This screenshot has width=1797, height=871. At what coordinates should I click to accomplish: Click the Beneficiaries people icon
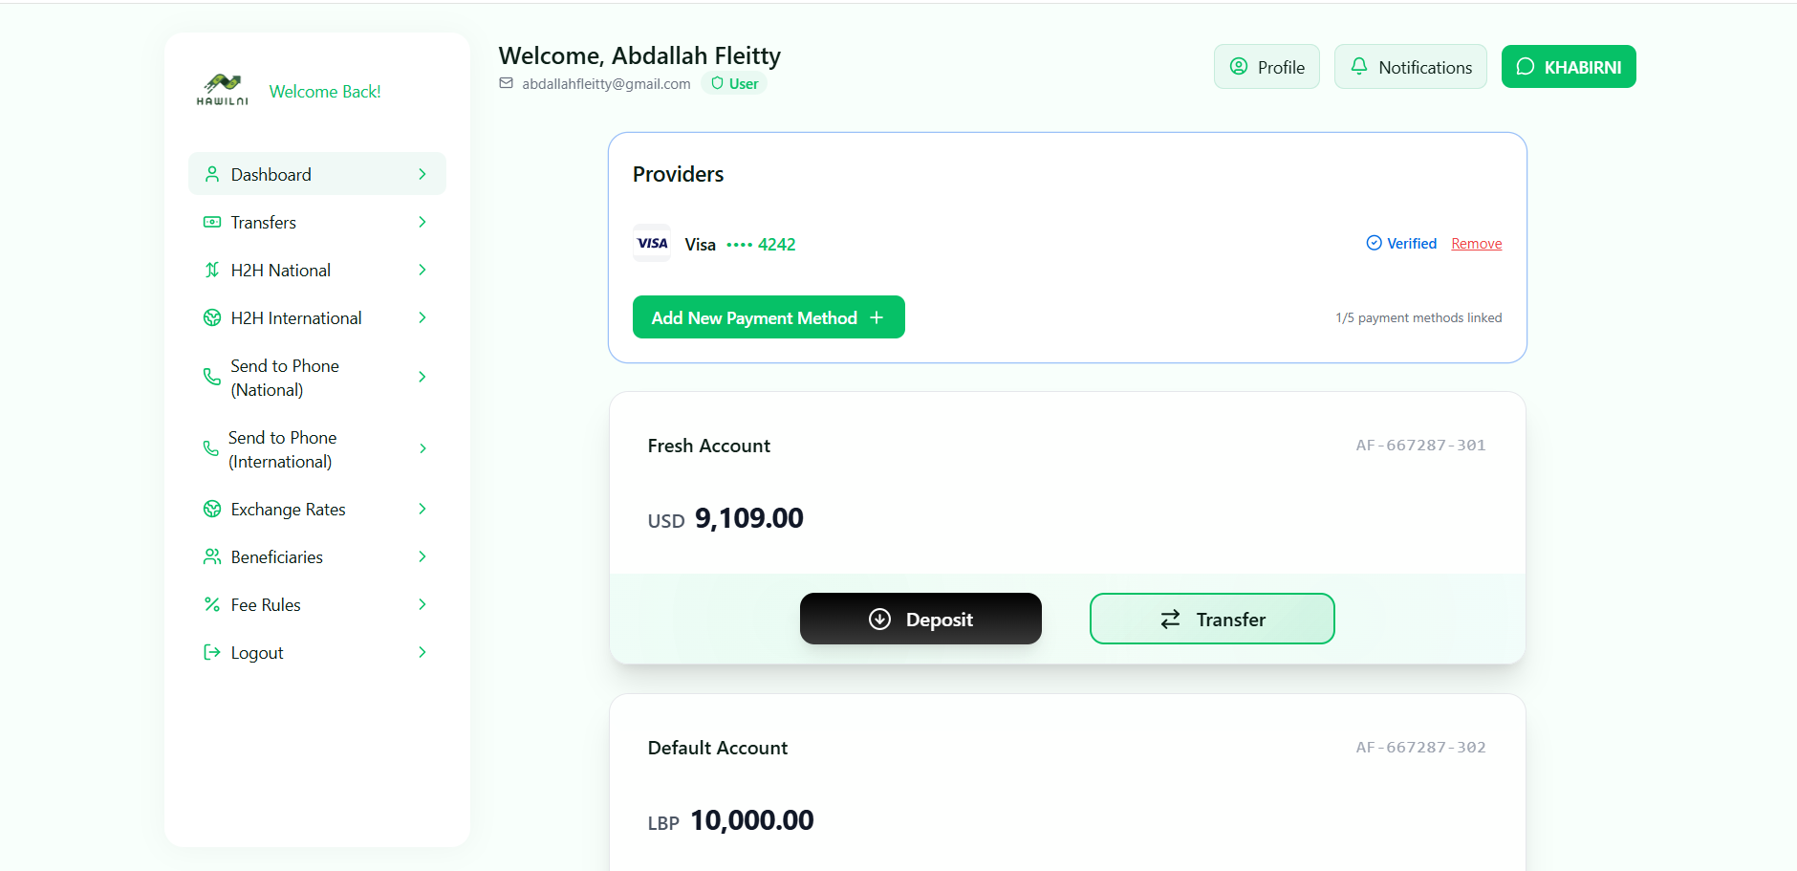pyautogui.click(x=212, y=557)
